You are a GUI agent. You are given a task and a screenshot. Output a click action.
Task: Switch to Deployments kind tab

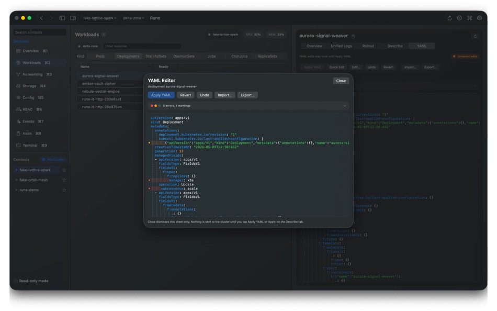pos(128,56)
